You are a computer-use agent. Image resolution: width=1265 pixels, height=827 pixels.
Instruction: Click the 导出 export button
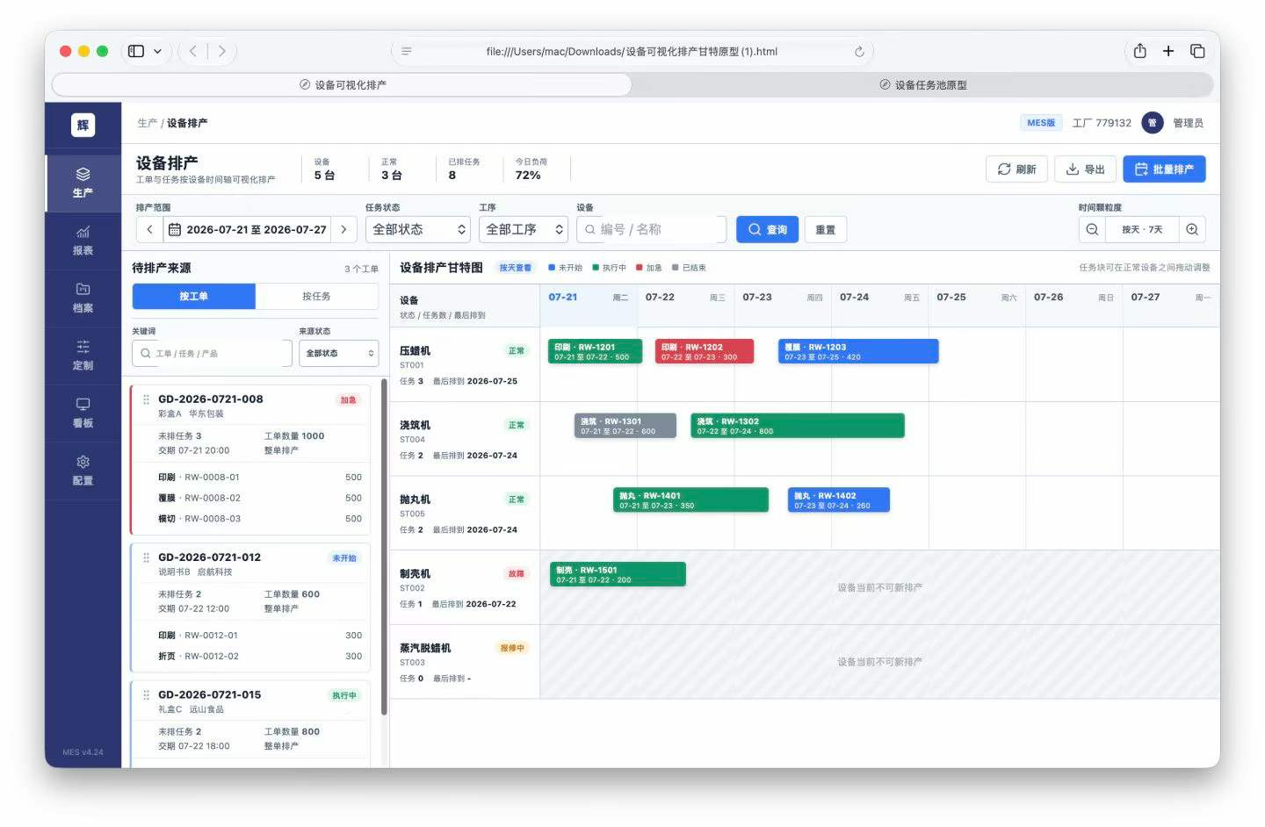tap(1086, 169)
